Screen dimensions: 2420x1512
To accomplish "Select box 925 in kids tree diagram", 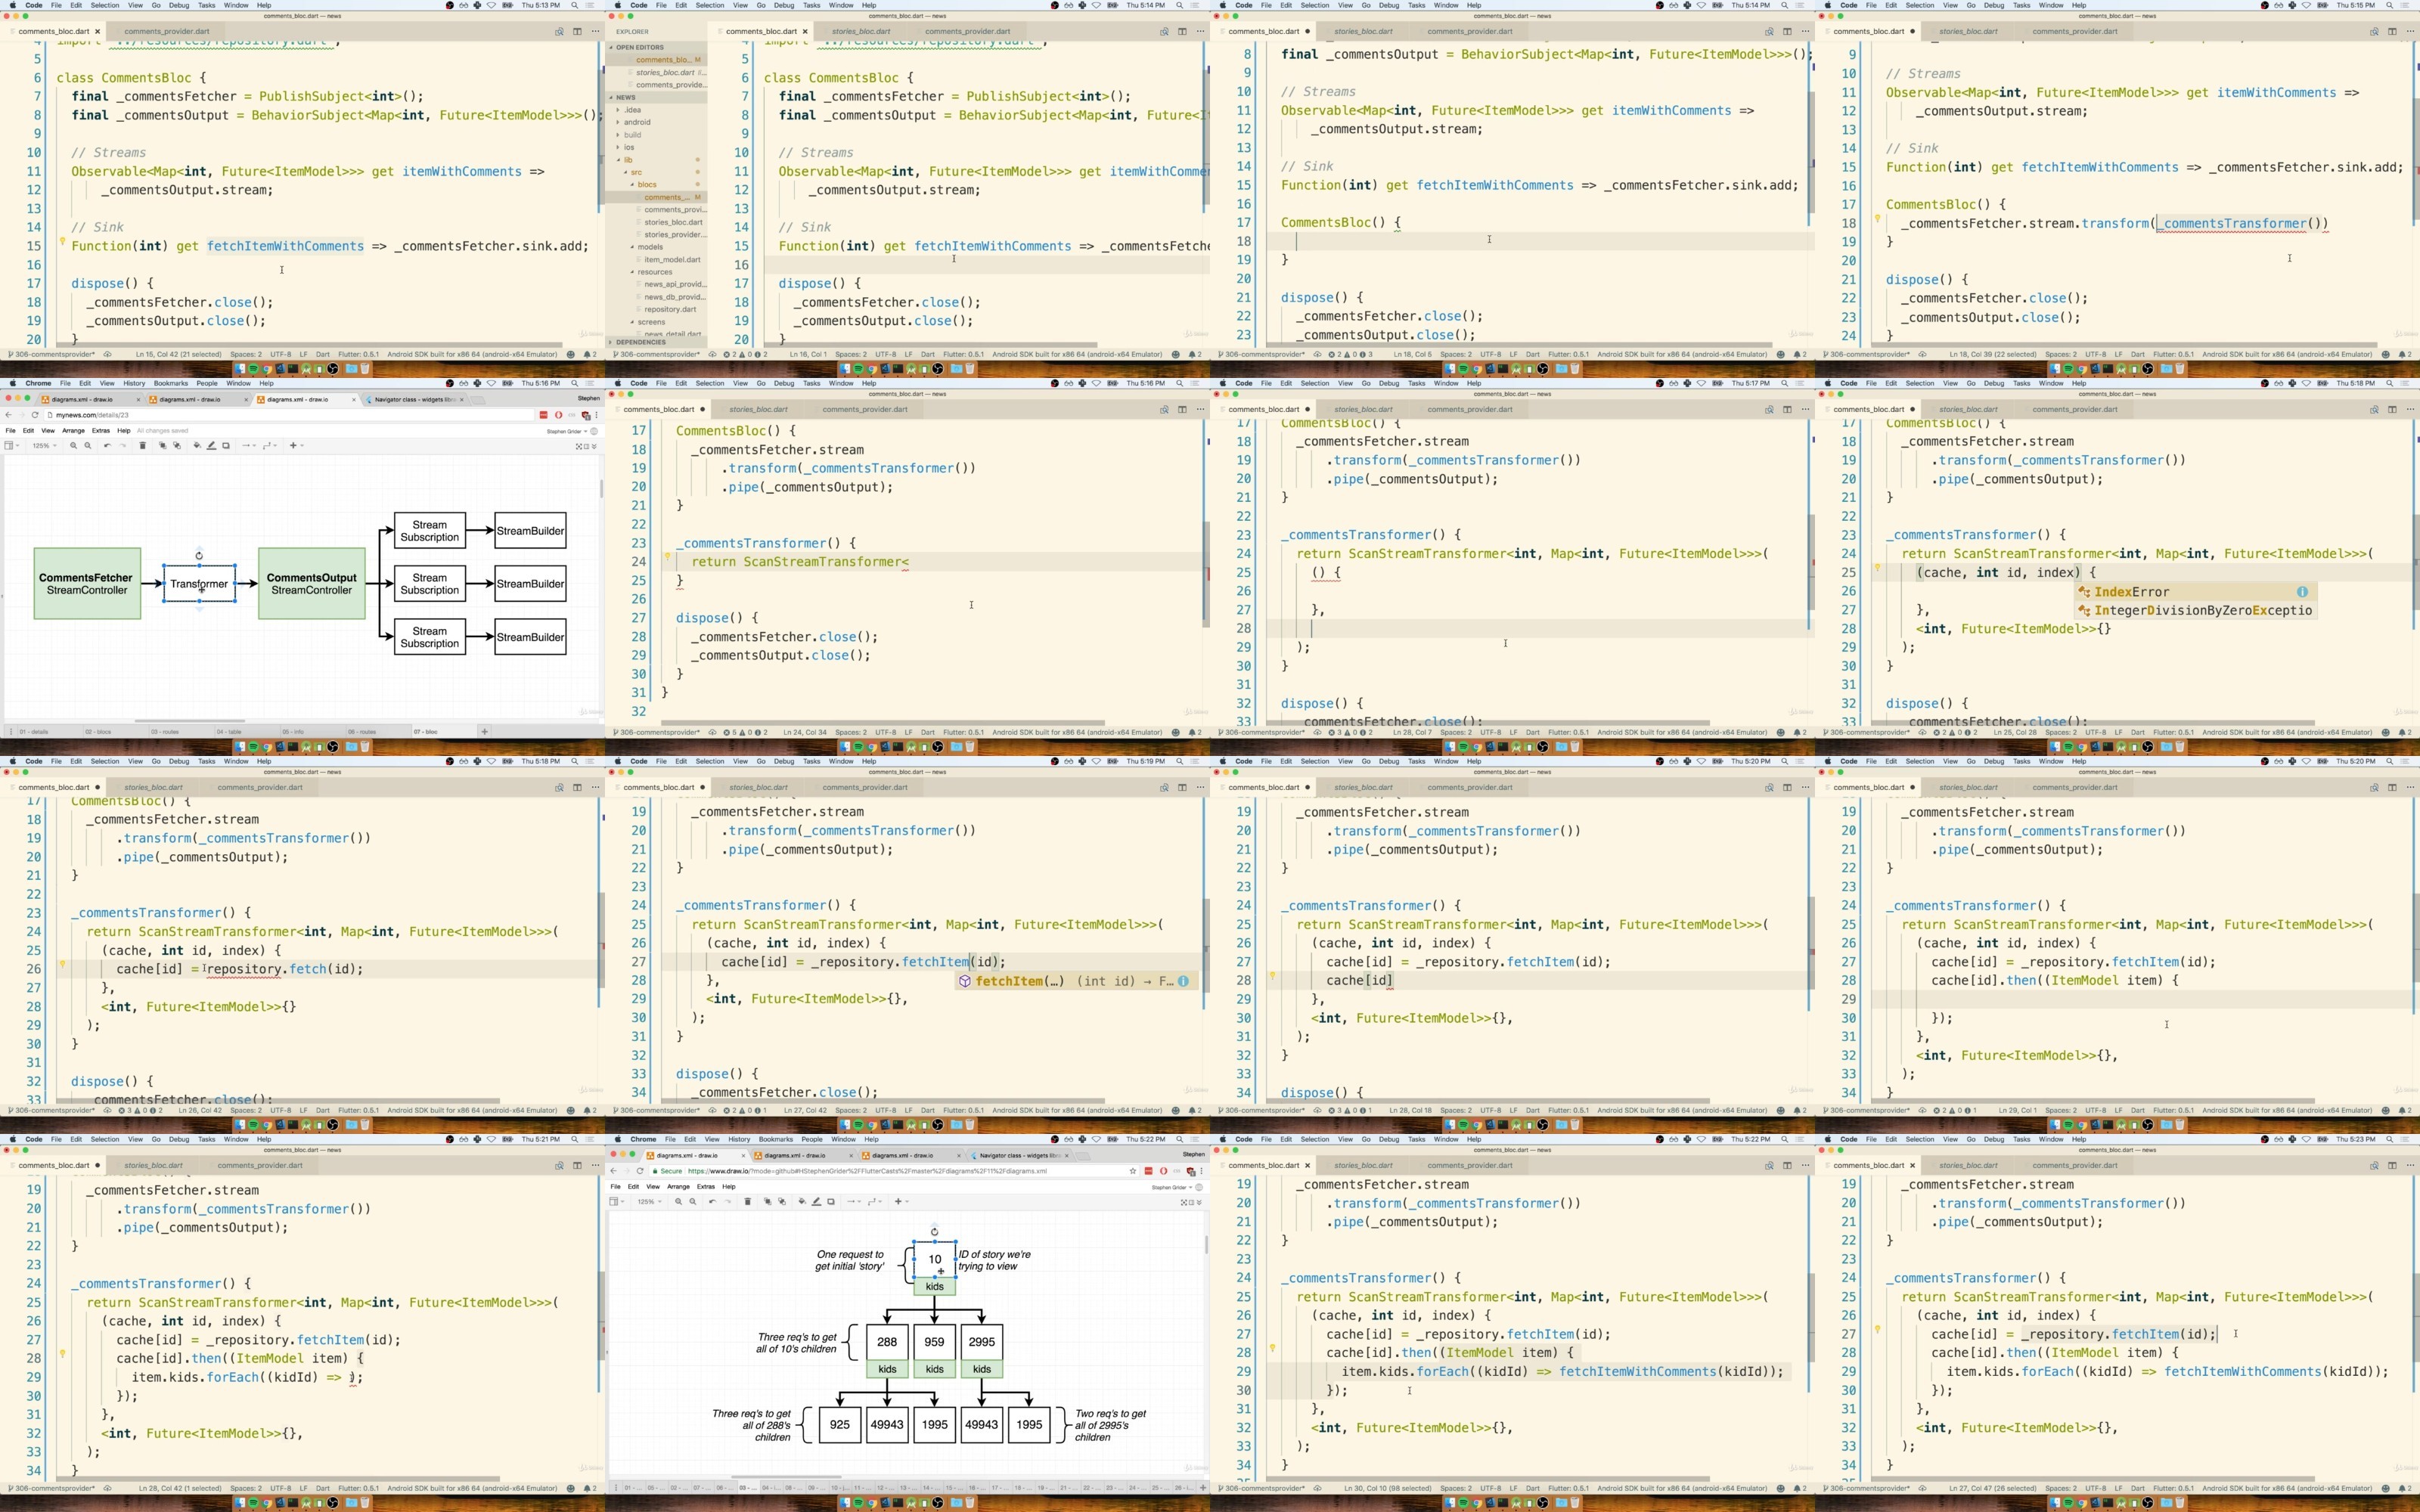I will [840, 1424].
